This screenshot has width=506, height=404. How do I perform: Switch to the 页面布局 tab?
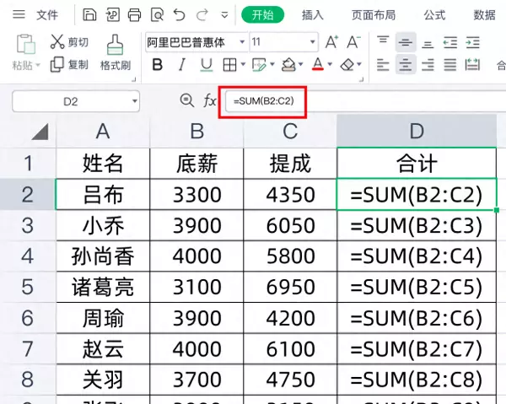(374, 15)
